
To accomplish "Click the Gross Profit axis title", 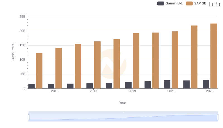I will 13,52.
